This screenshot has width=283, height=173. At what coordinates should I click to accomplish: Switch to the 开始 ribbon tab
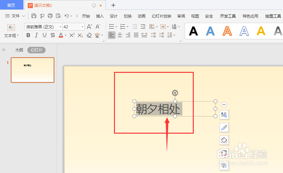click(x=86, y=16)
